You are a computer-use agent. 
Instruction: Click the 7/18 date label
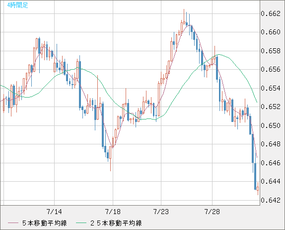click(x=113, y=212)
